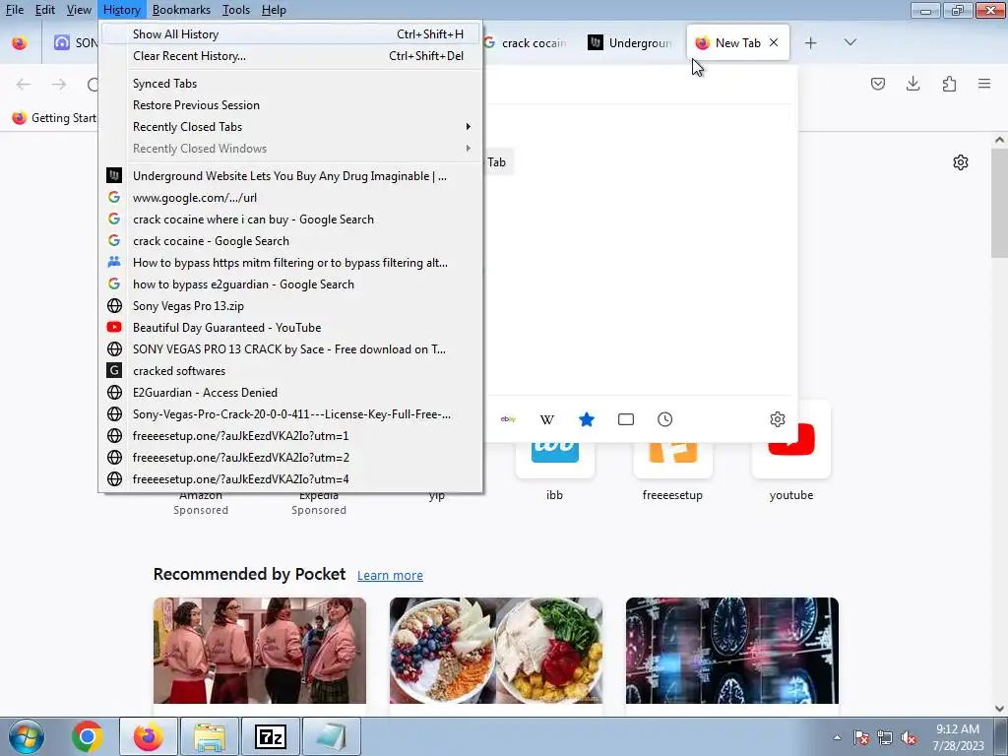Open SONY VEGAS PRO 13 CRACK by Sace entry

tap(290, 349)
